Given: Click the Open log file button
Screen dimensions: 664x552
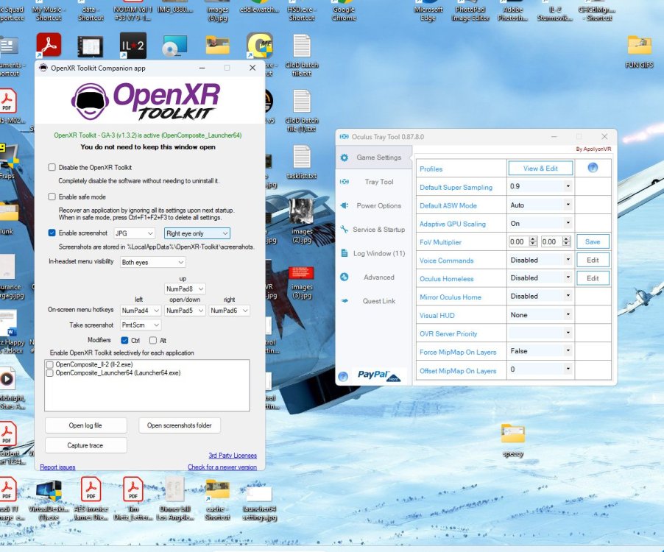Looking at the screenshot, I should coord(86,425).
